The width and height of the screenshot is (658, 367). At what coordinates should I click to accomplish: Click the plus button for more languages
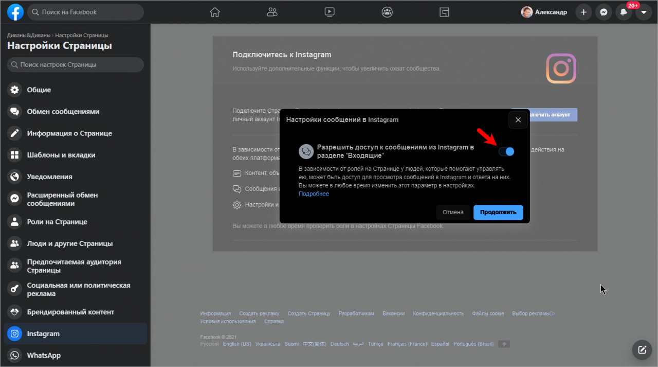[504, 344]
